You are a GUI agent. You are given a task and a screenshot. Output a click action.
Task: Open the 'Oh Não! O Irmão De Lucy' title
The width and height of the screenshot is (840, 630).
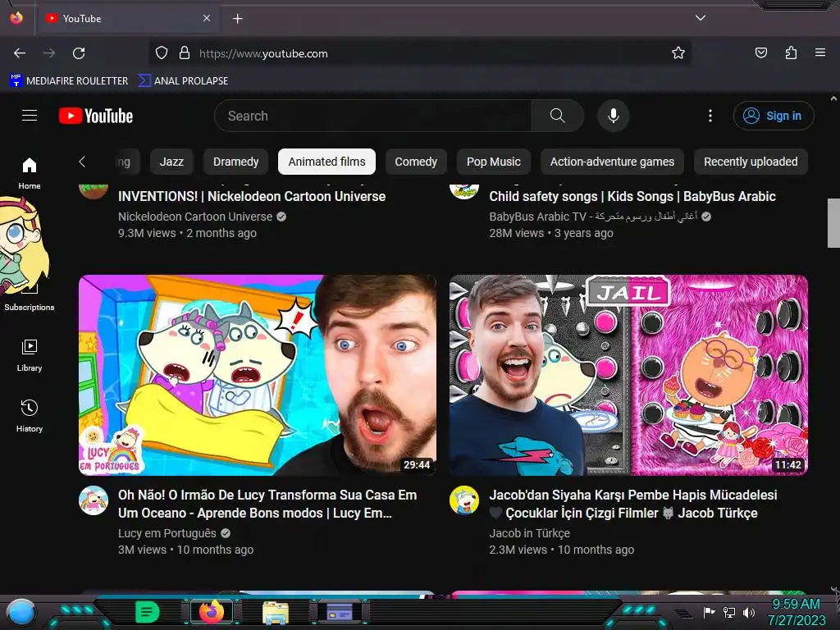tap(267, 504)
